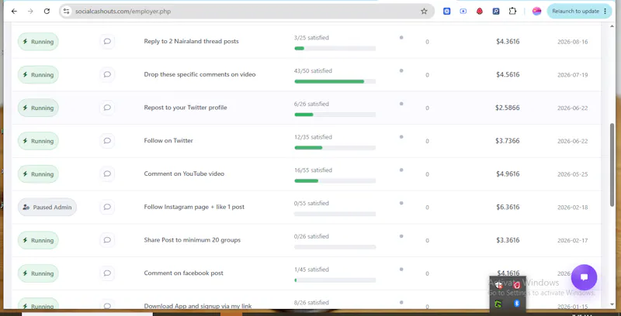Screen dimensions: 621x316
Task: Open the purple chat widget button
Action: (x=584, y=277)
